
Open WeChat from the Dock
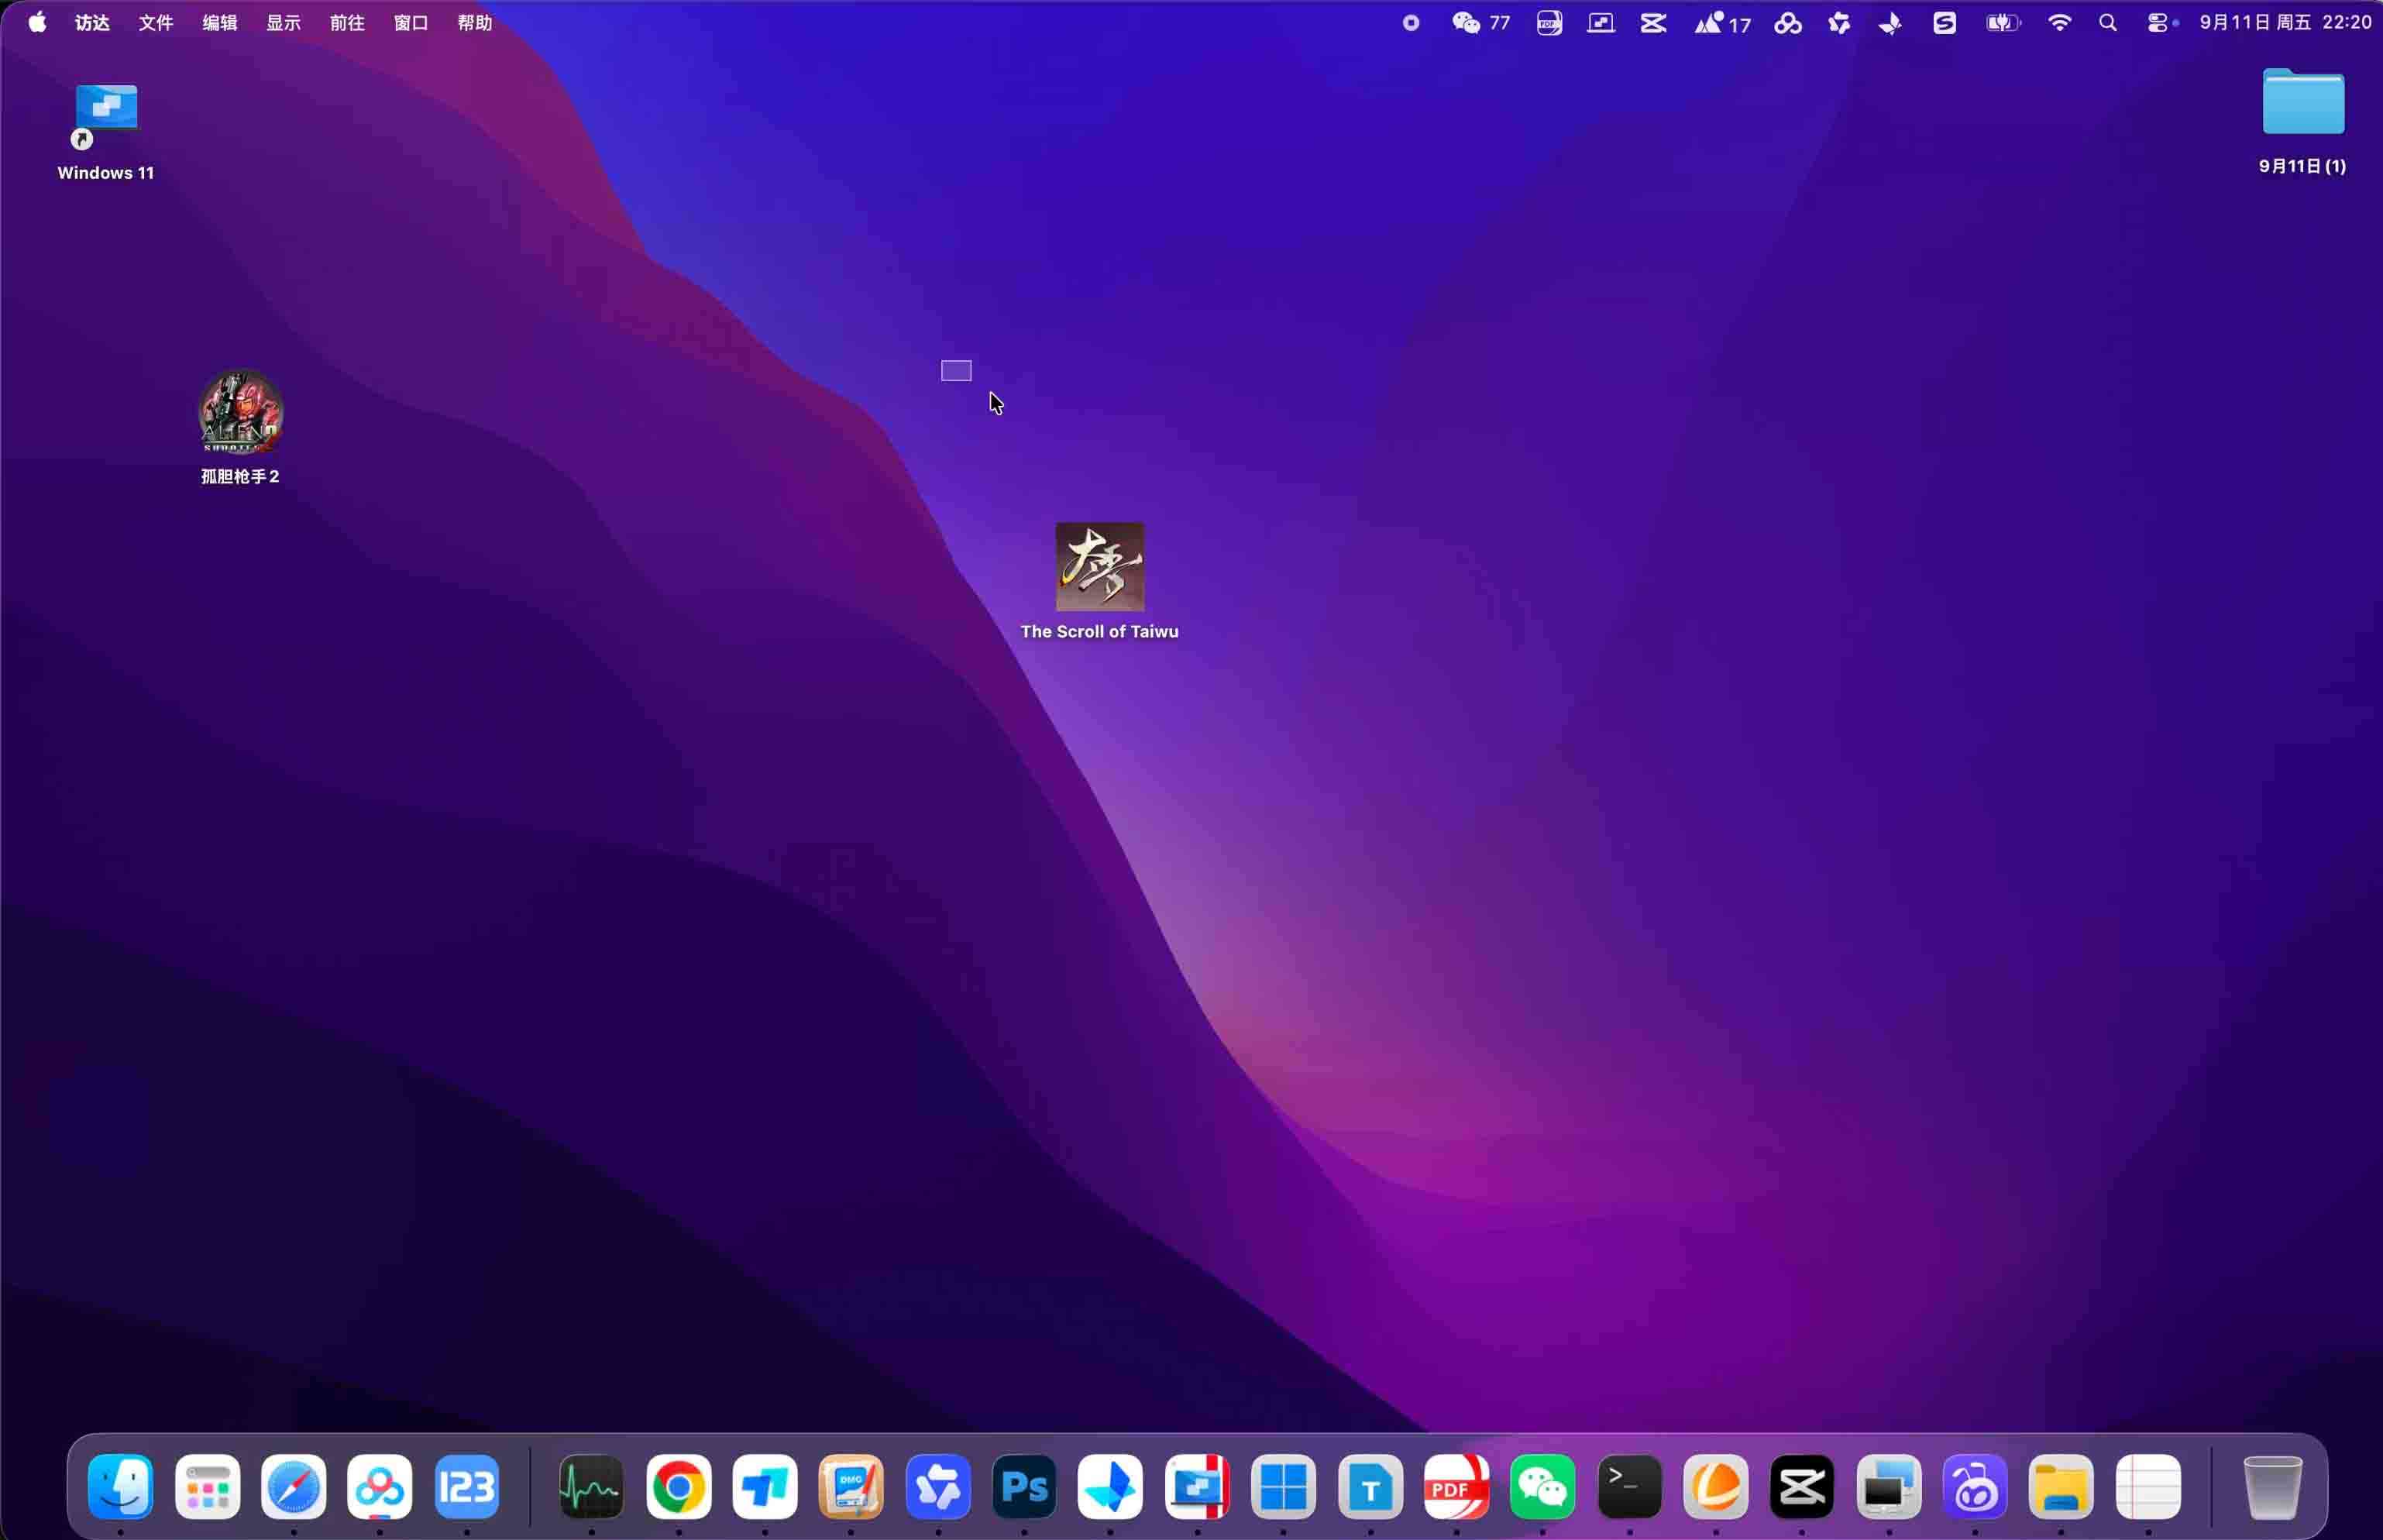pyautogui.click(x=1542, y=1487)
